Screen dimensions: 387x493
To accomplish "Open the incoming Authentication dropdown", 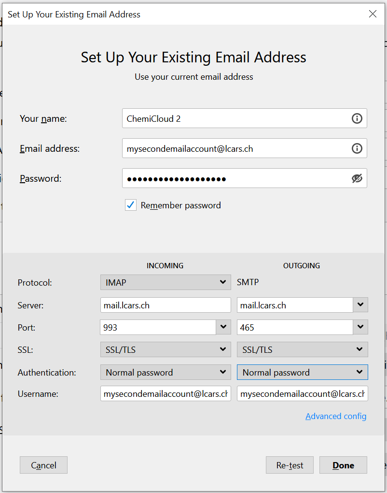I will click(165, 372).
